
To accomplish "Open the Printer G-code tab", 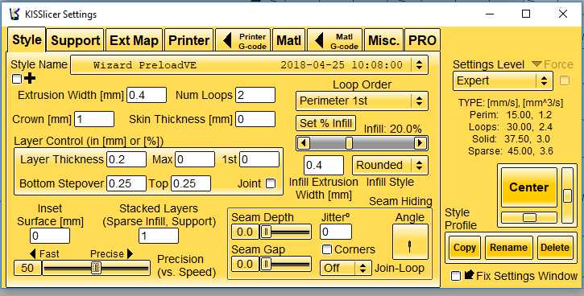I will tap(243, 40).
